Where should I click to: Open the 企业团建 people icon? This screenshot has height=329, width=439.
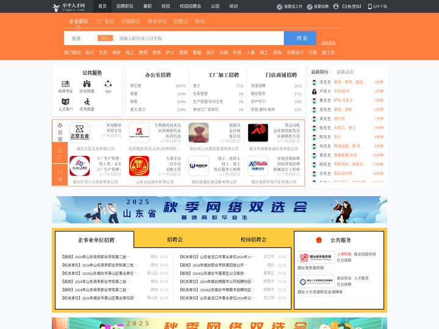coord(87,83)
